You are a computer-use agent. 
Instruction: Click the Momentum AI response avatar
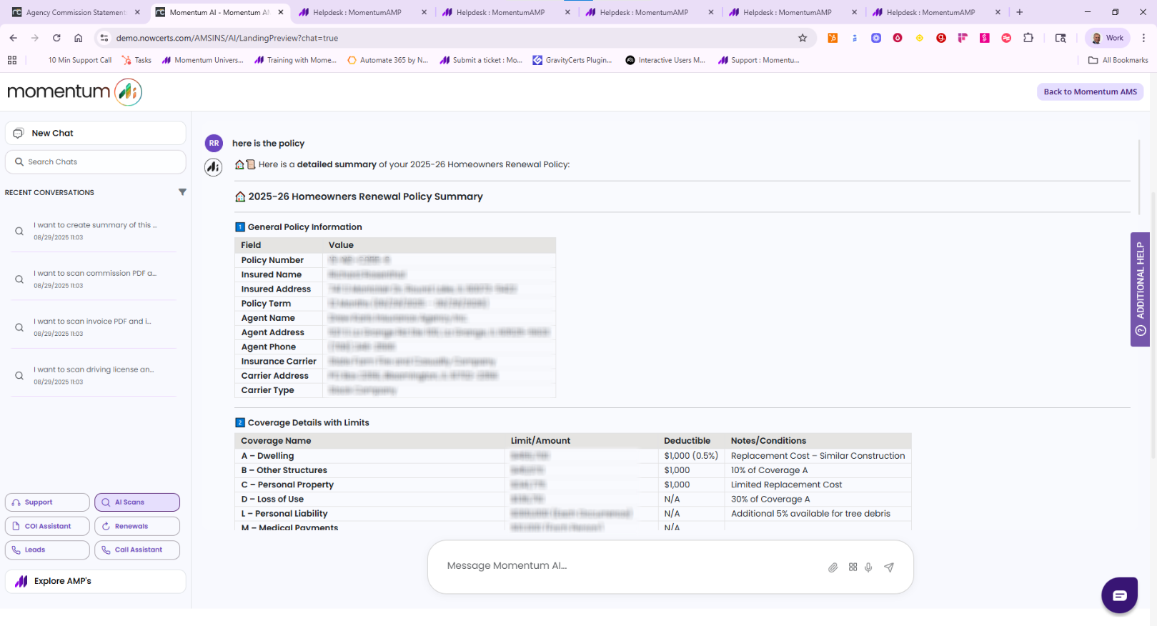coord(213,167)
